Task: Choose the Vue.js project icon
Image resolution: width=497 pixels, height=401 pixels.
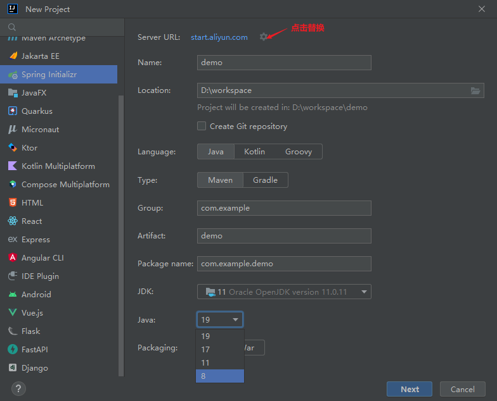Action: (12, 313)
